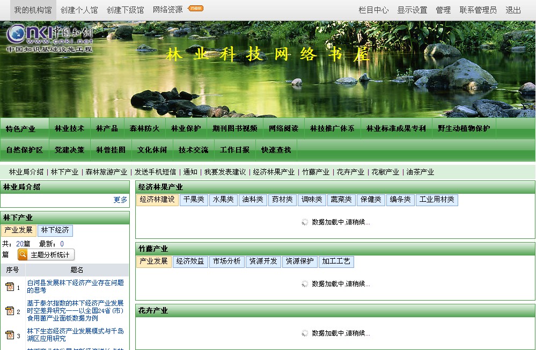Screen dimensions: 536x350
Task: Switch to 林下经济 tab
Action: (x=55, y=230)
